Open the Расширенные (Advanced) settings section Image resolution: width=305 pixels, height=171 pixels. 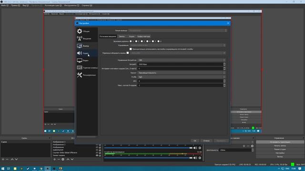click(x=87, y=75)
